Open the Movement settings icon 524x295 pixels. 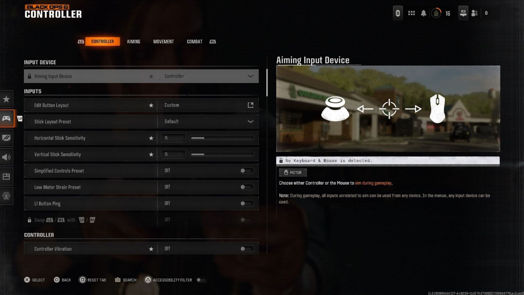point(163,41)
